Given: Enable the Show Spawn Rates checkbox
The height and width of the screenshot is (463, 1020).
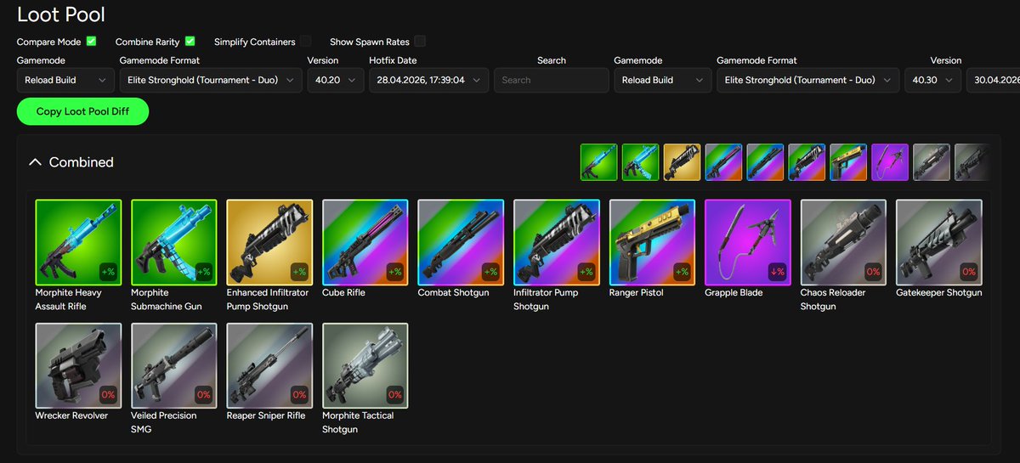Looking at the screenshot, I should (x=420, y=41).
